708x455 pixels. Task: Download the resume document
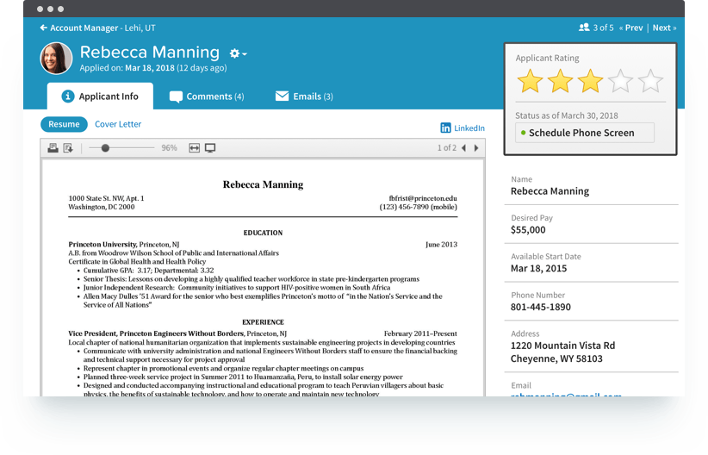pos(68,148)
